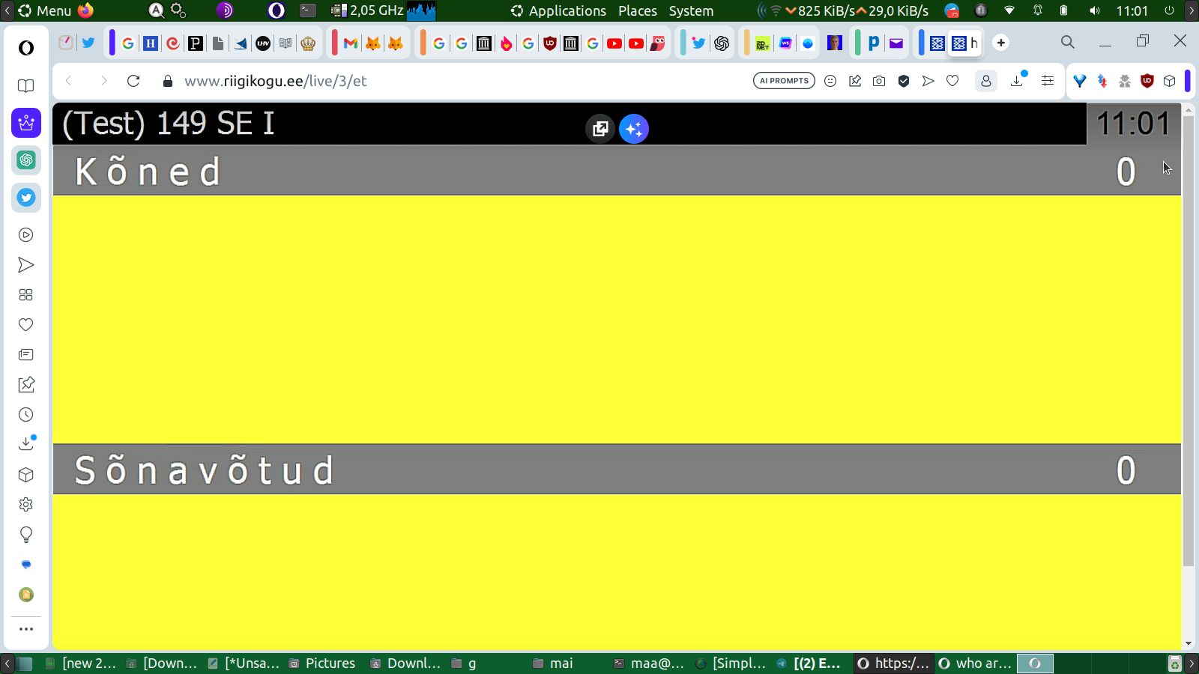Open the sidebar Downloads icon
Screen dimensions: 1199x674
tap(26, 443)
